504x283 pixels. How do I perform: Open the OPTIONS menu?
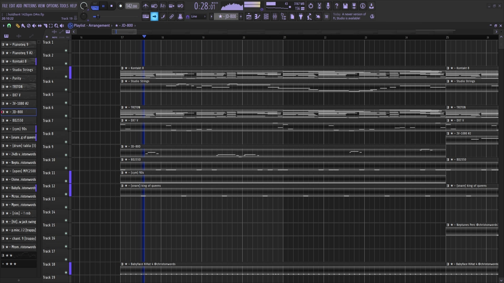pos(52,6)
